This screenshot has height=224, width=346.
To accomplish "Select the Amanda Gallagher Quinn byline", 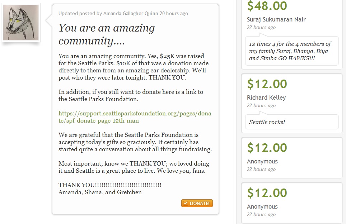I will [x=131, y=14].
